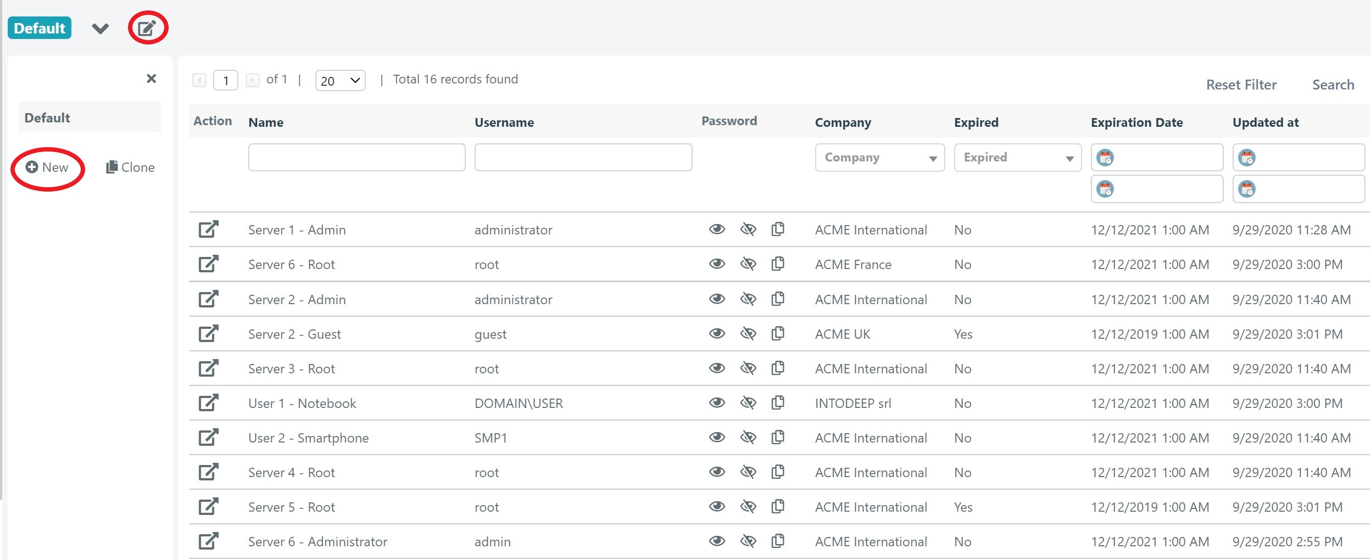The image size is (1371, 560).
Task: Open the 20 rows-per-page dropdown
Action: click(x=341, y=81)
